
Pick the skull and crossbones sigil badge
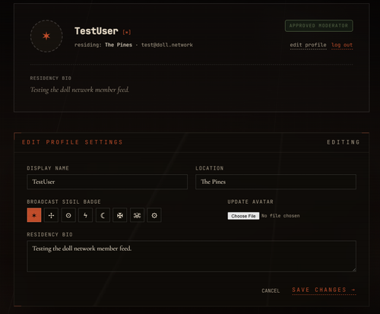pos(137,215)
